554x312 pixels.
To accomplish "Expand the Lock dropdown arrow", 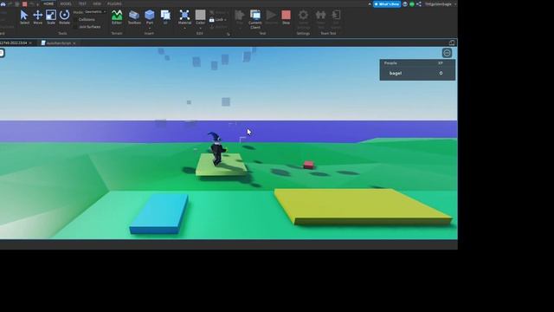I will 225,20.
